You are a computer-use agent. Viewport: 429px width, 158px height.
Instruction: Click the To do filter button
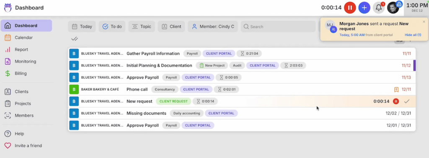click(x=112, y=26)
